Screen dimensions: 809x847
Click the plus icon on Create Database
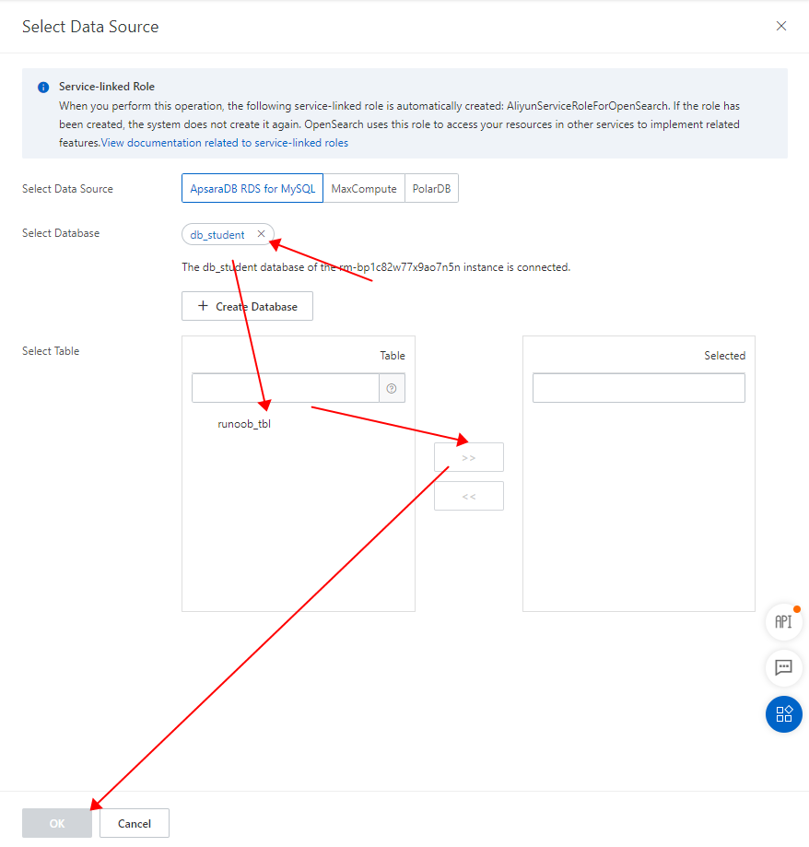point(203,306)
